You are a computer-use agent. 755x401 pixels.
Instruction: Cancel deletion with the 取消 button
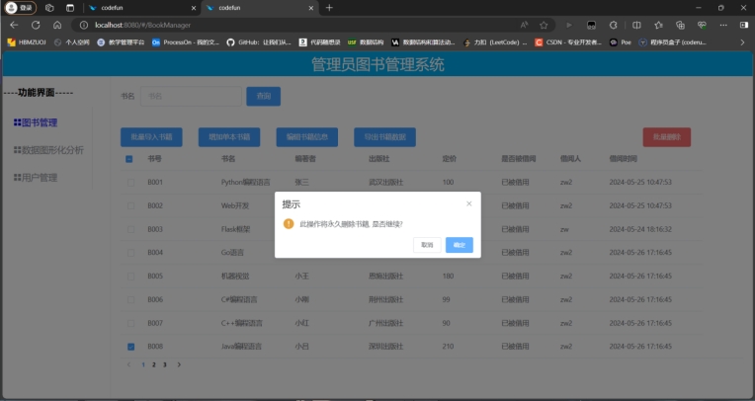pyautogui.click(x=427, y=245)
